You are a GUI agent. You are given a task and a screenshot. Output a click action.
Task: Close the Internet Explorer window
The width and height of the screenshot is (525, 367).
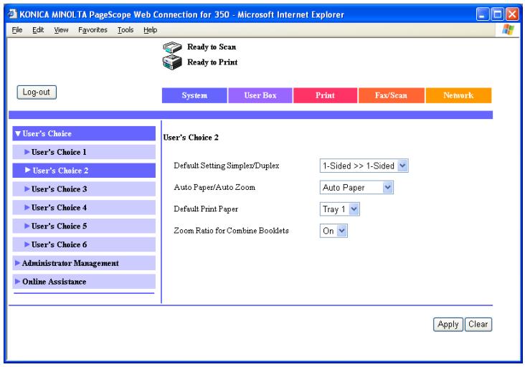tap(512, 14)
